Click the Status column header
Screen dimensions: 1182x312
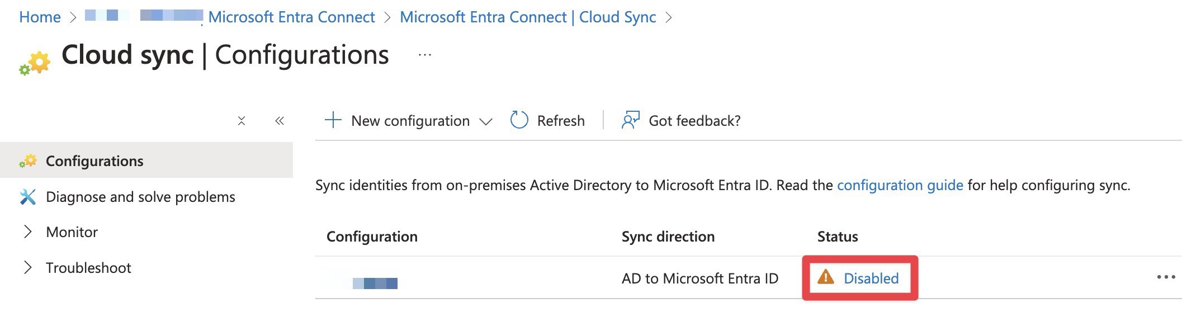(838, 237)
